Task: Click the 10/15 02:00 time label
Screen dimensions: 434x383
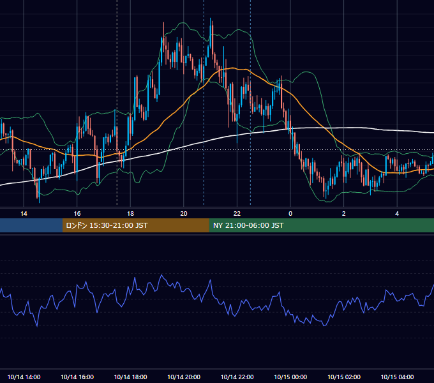Action: pyautogui.click(x=344, y=377)
